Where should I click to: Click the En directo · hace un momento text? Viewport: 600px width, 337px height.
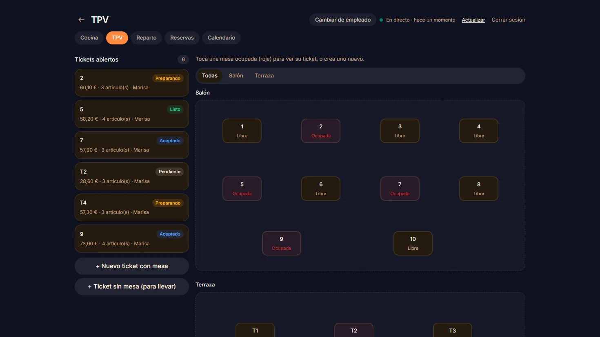421,20
